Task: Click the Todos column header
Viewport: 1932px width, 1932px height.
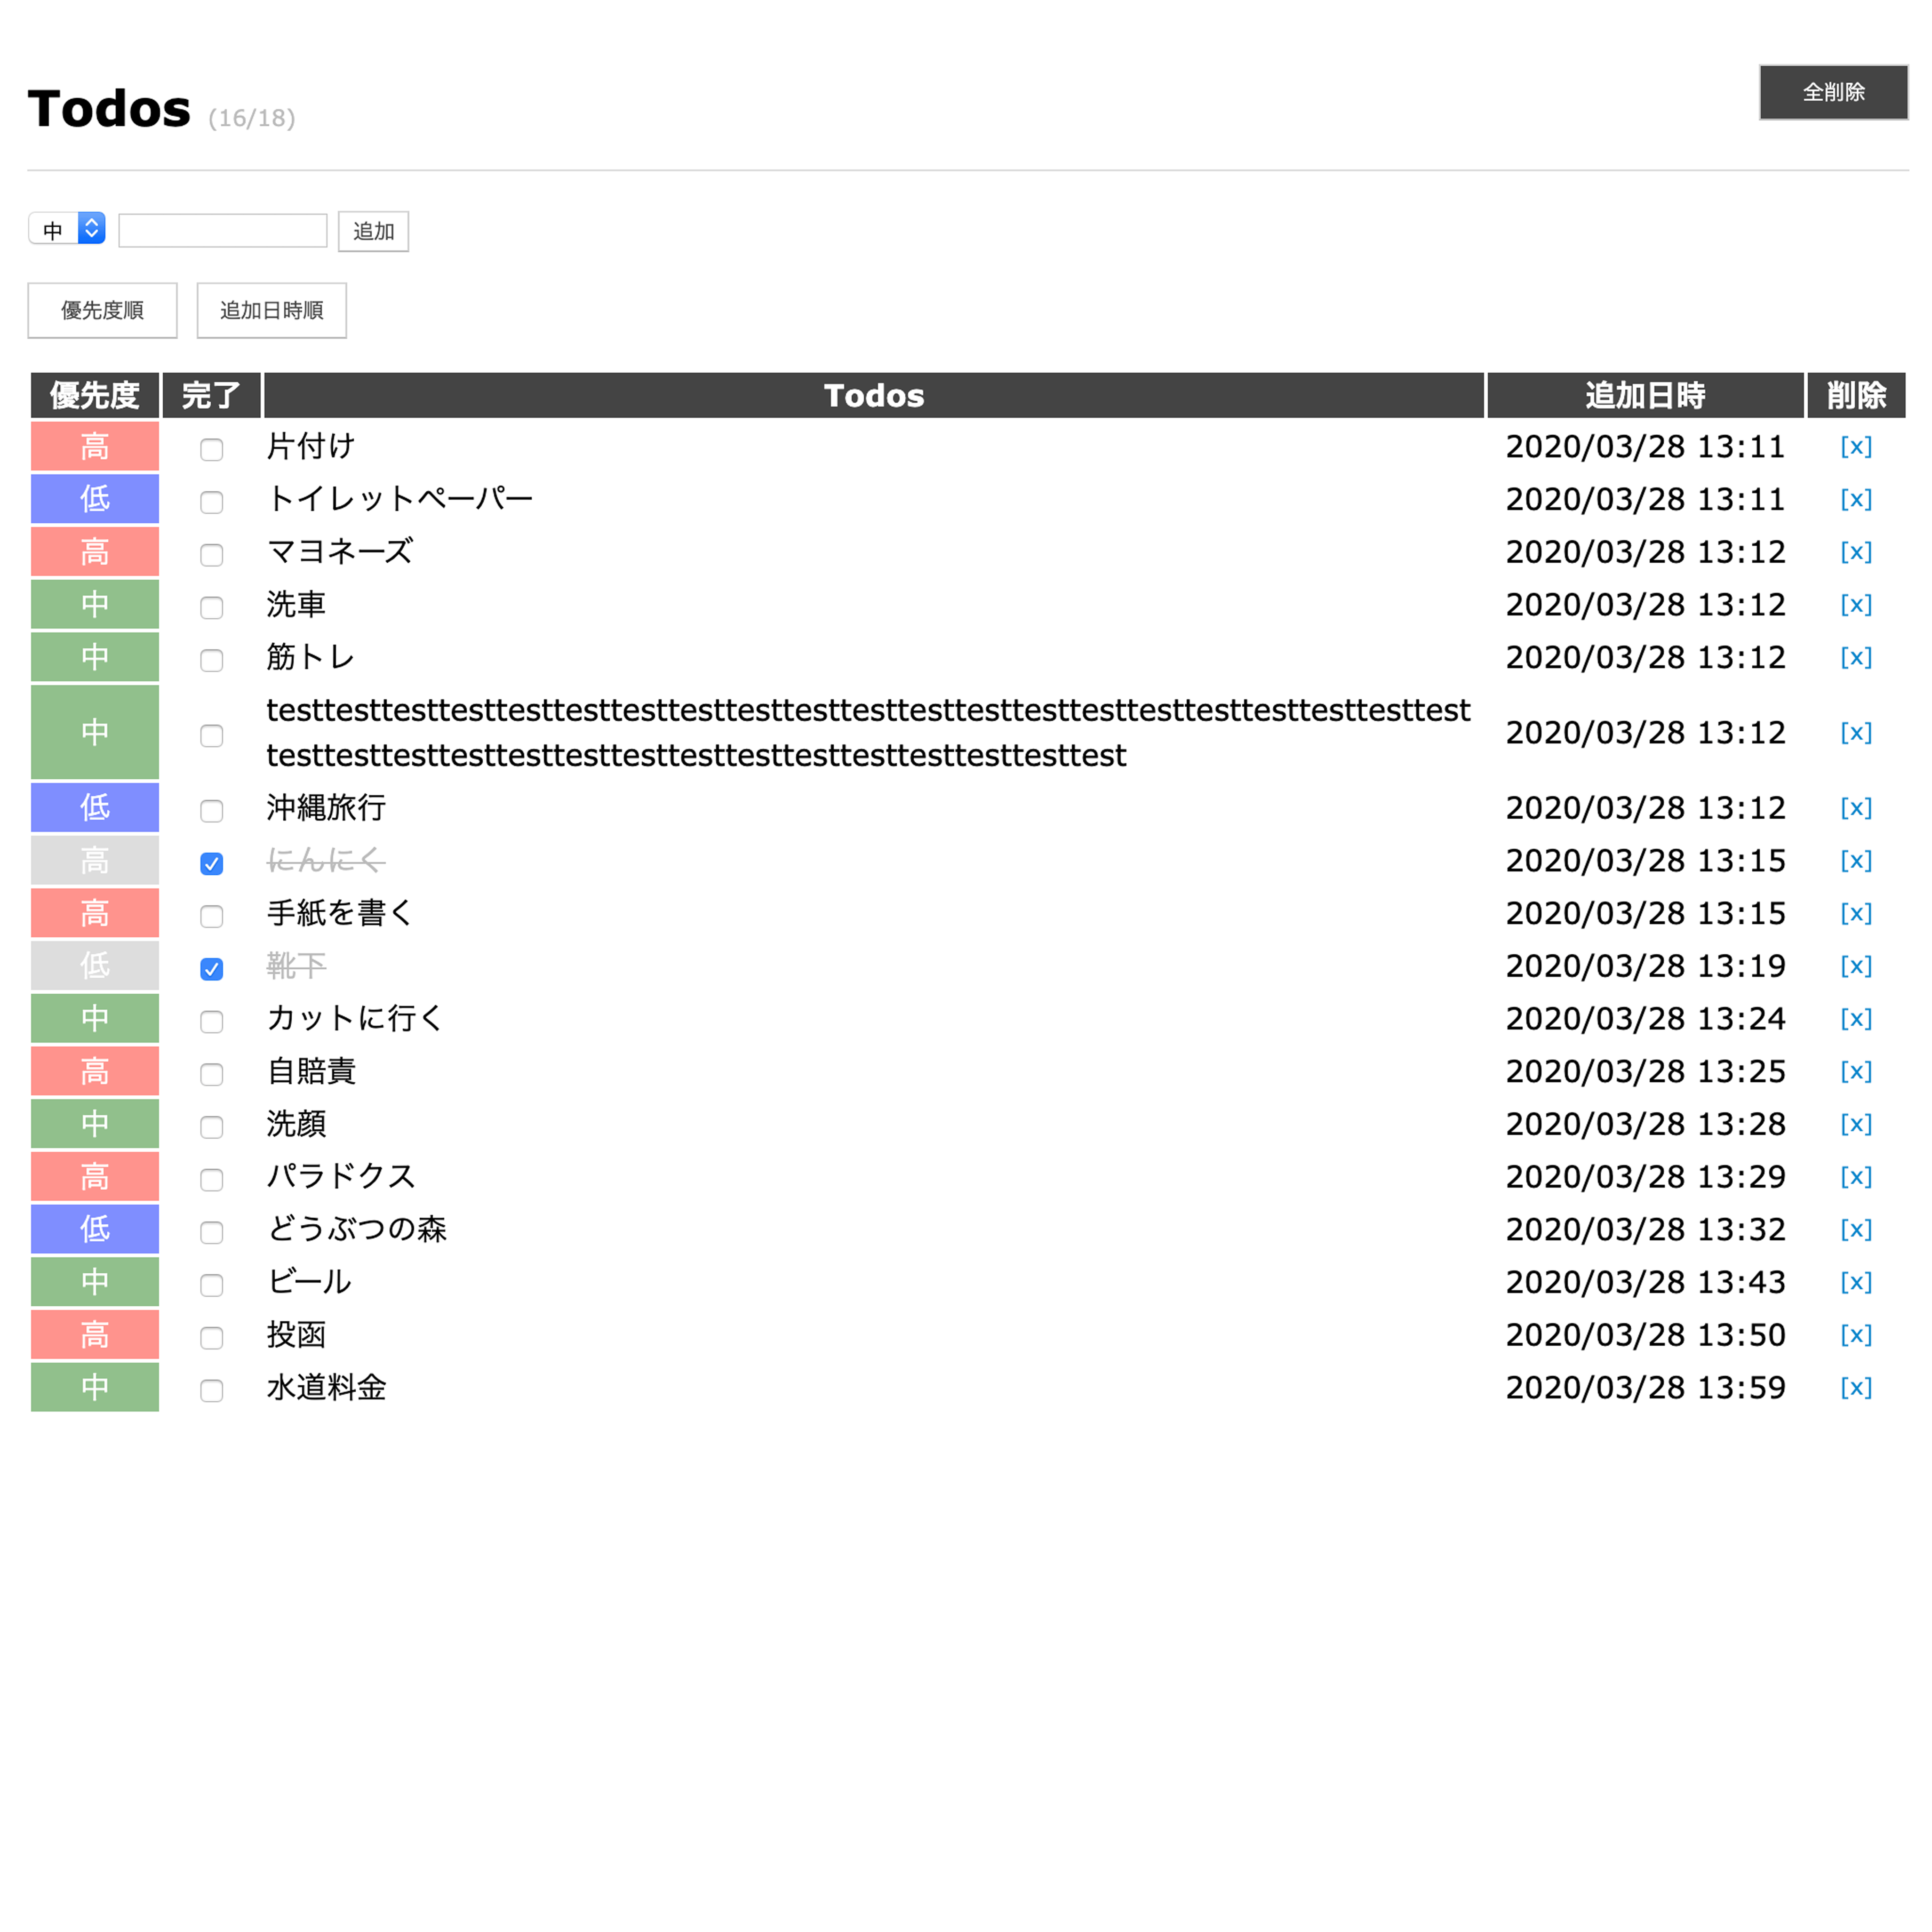Action: click(873, 395)
